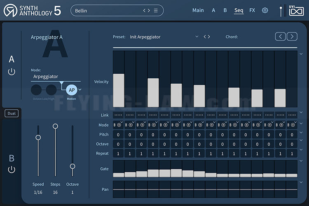Open the Init Arpeggiator preset dropdown
Screen dimensions: 309x206
[197, 37]
